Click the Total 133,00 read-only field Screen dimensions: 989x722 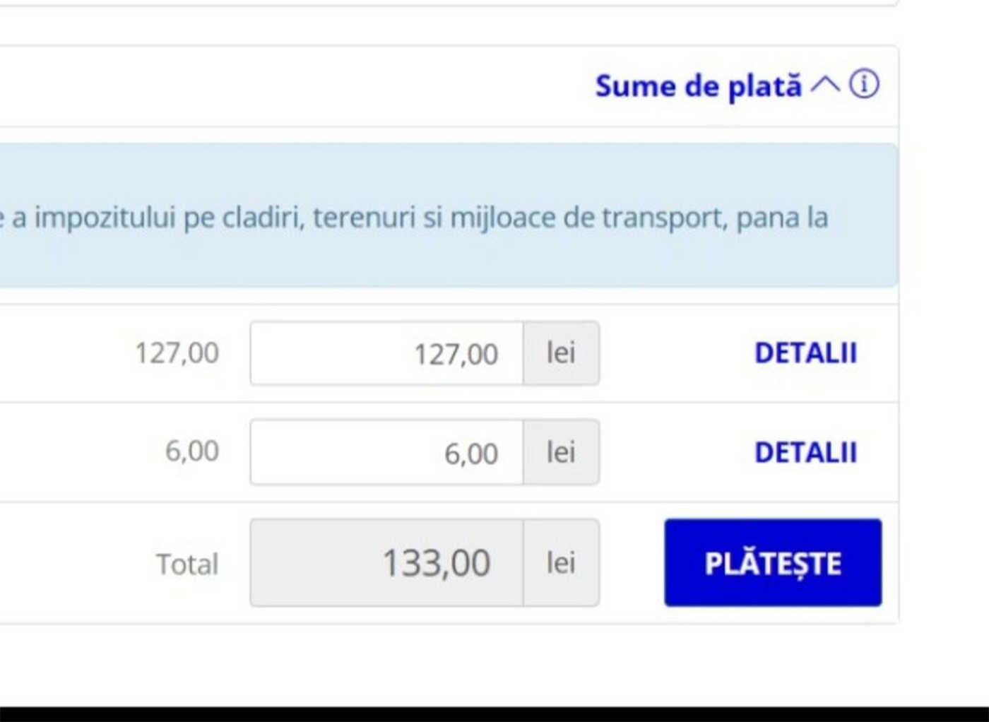click(x=386, y=563)
